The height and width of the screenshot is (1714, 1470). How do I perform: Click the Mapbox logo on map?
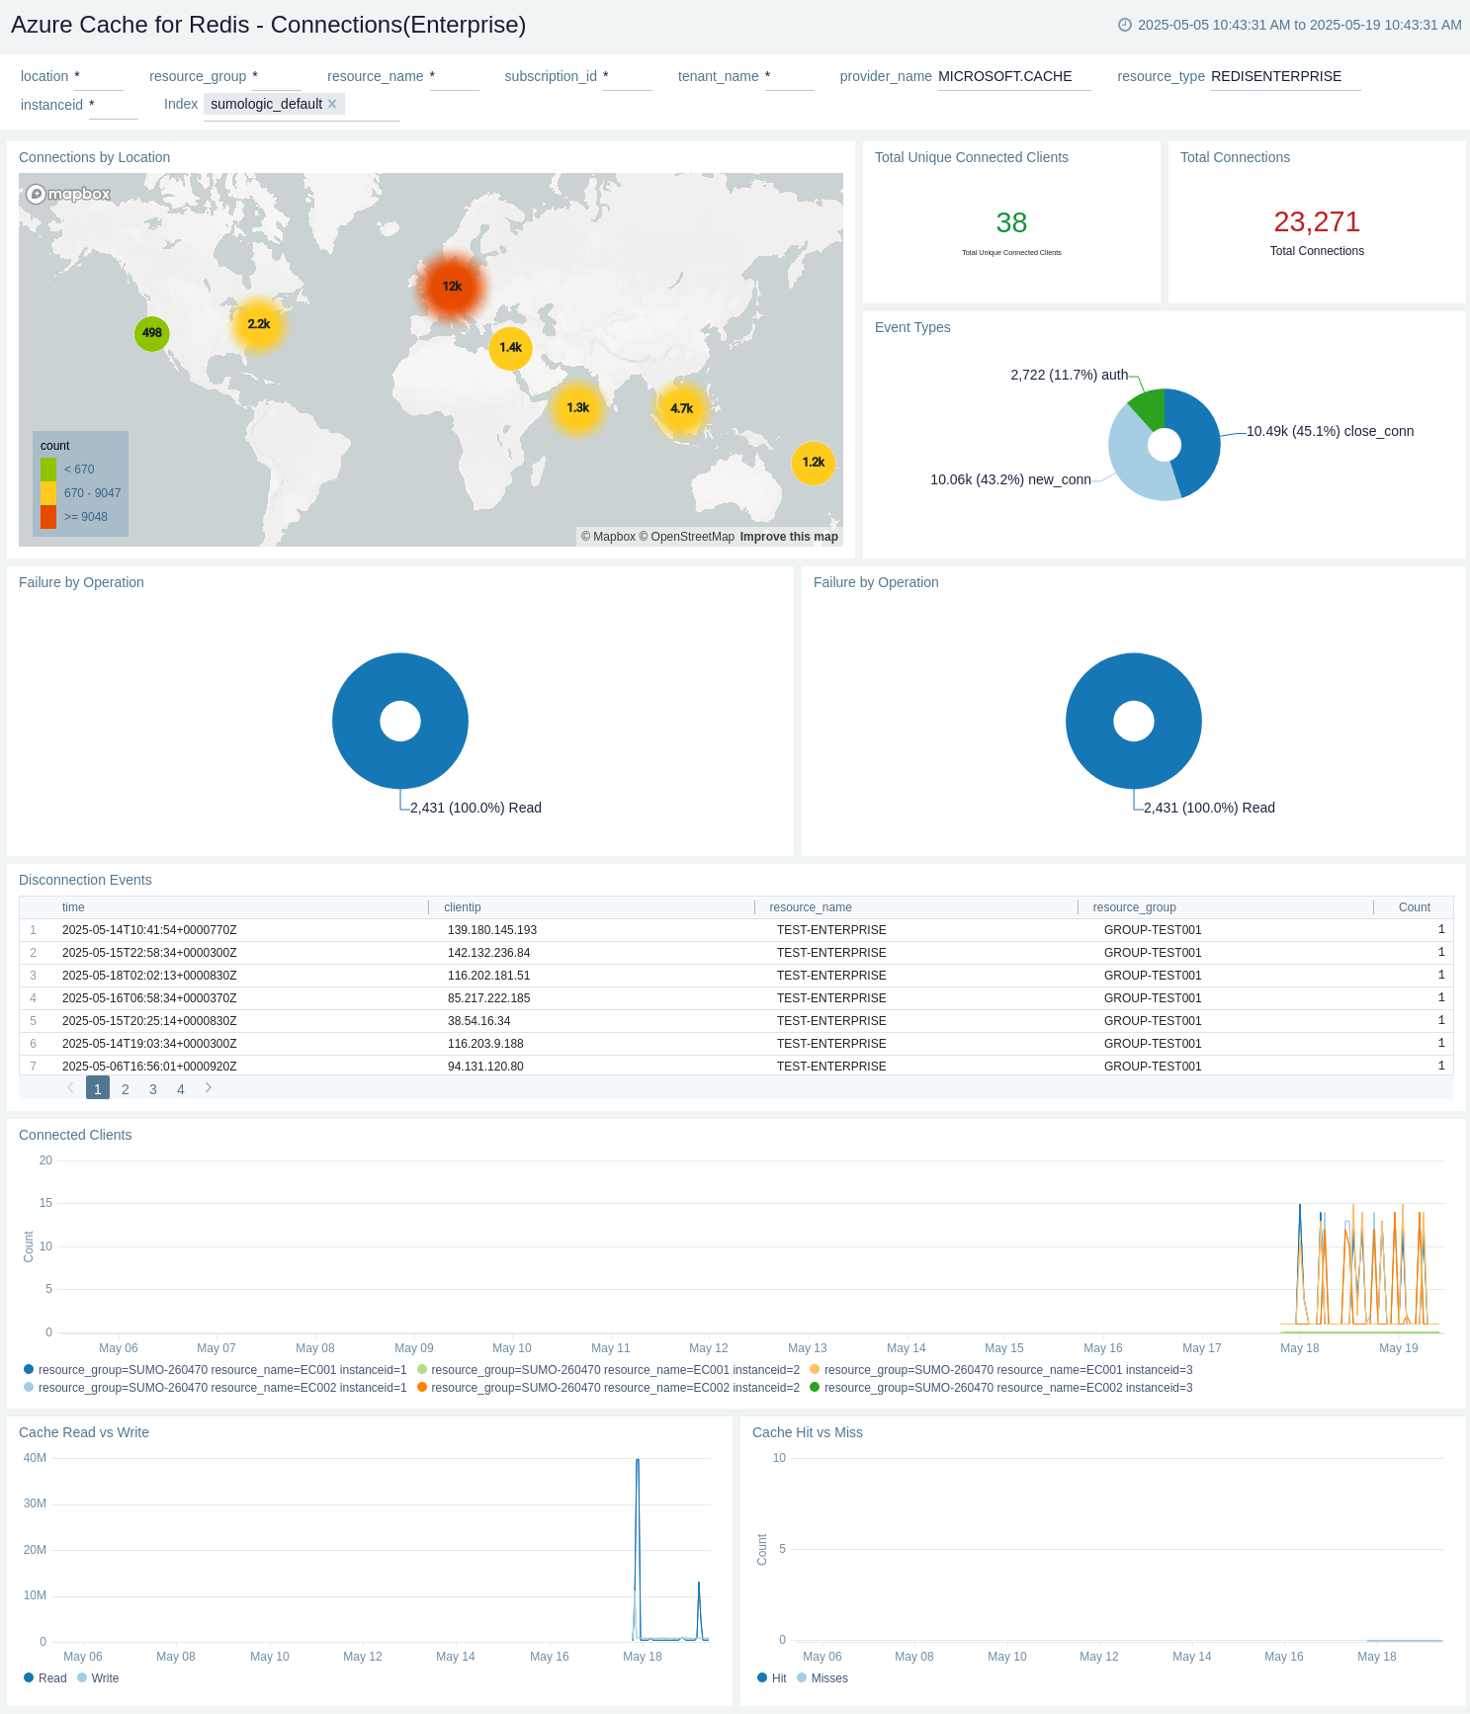[x=68, y=194]
